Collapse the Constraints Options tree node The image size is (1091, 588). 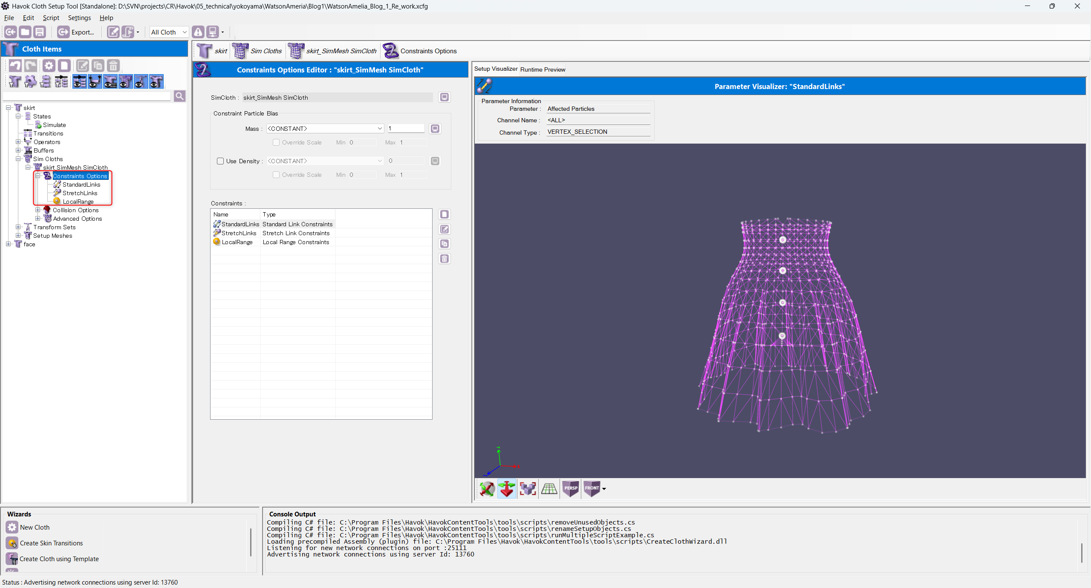38,176
